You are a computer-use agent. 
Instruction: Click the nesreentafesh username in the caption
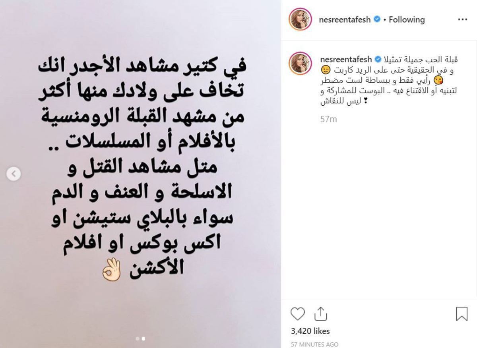[x=344, y=60]
